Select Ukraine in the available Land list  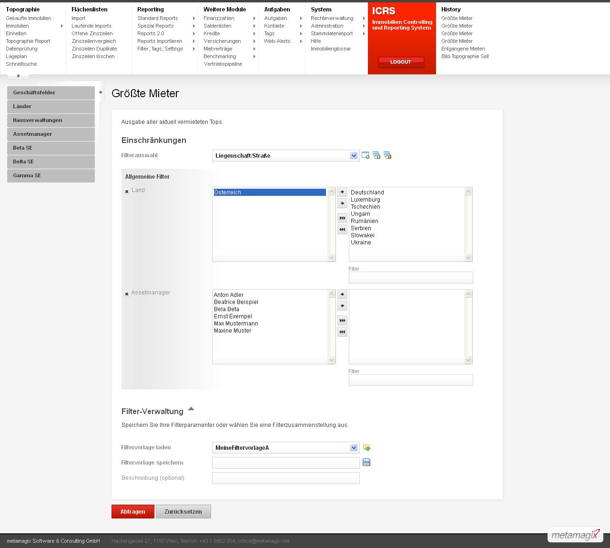361,243
